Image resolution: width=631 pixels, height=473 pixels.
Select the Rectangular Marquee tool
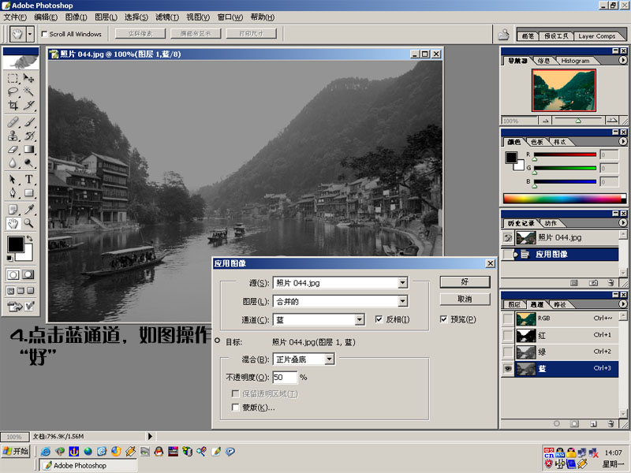coord(13,78)
